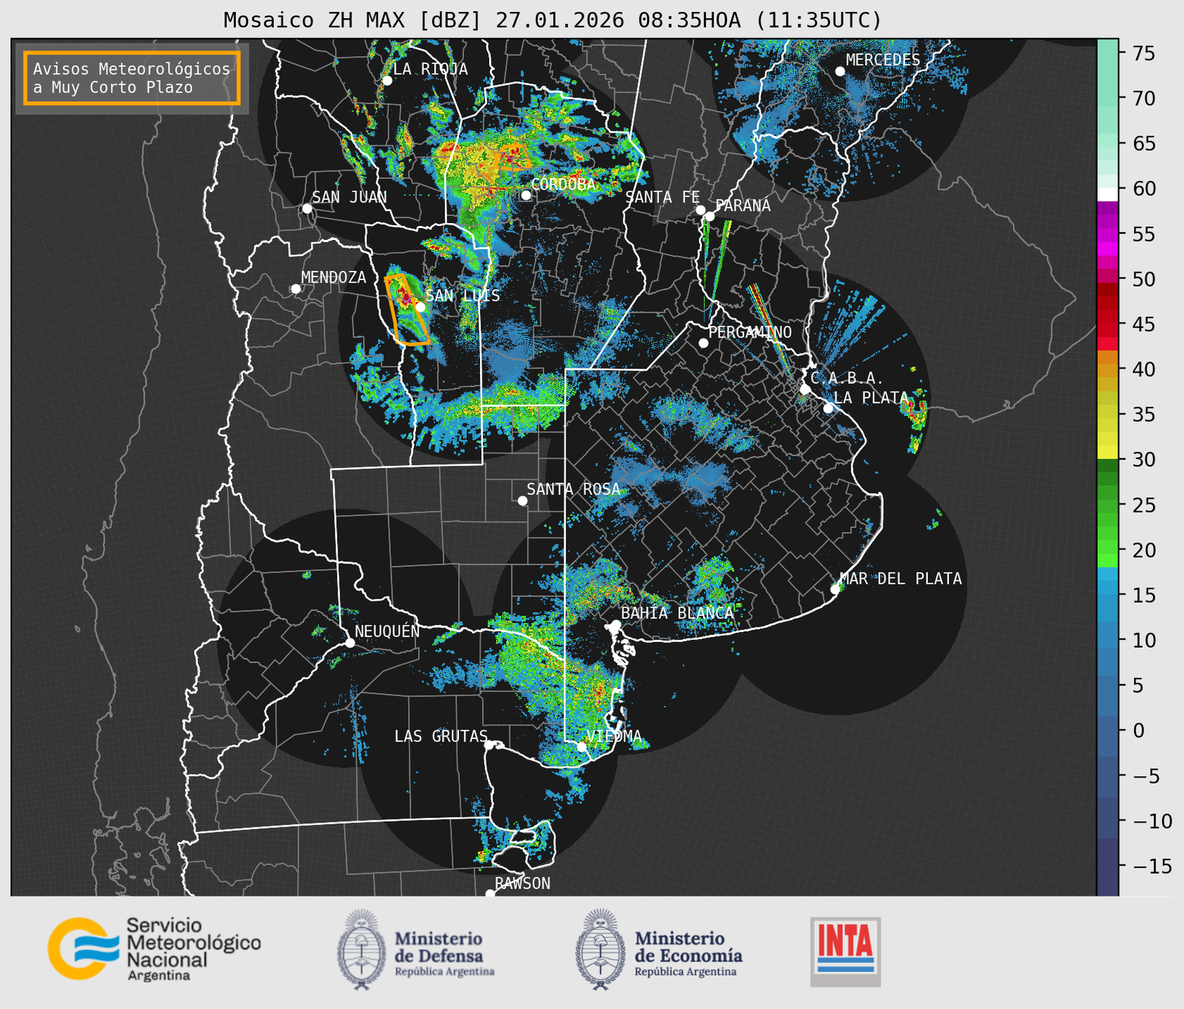The image size is (1184, 1009).
Task: Click the Ministerio de Defensa emblem
Action: (x=361, y=949)
